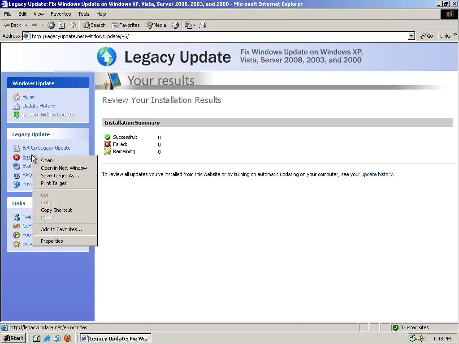Open the Media toolbar button
Image resolution: width=459 pixels, height=344 pixels.
pos(156,25)
